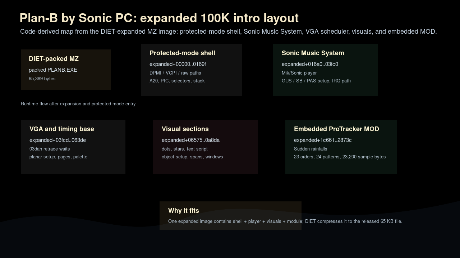The image size is (460, 258).
Task: Click 'expanded+03fcd..063de' address range
Action: [57, 140]
